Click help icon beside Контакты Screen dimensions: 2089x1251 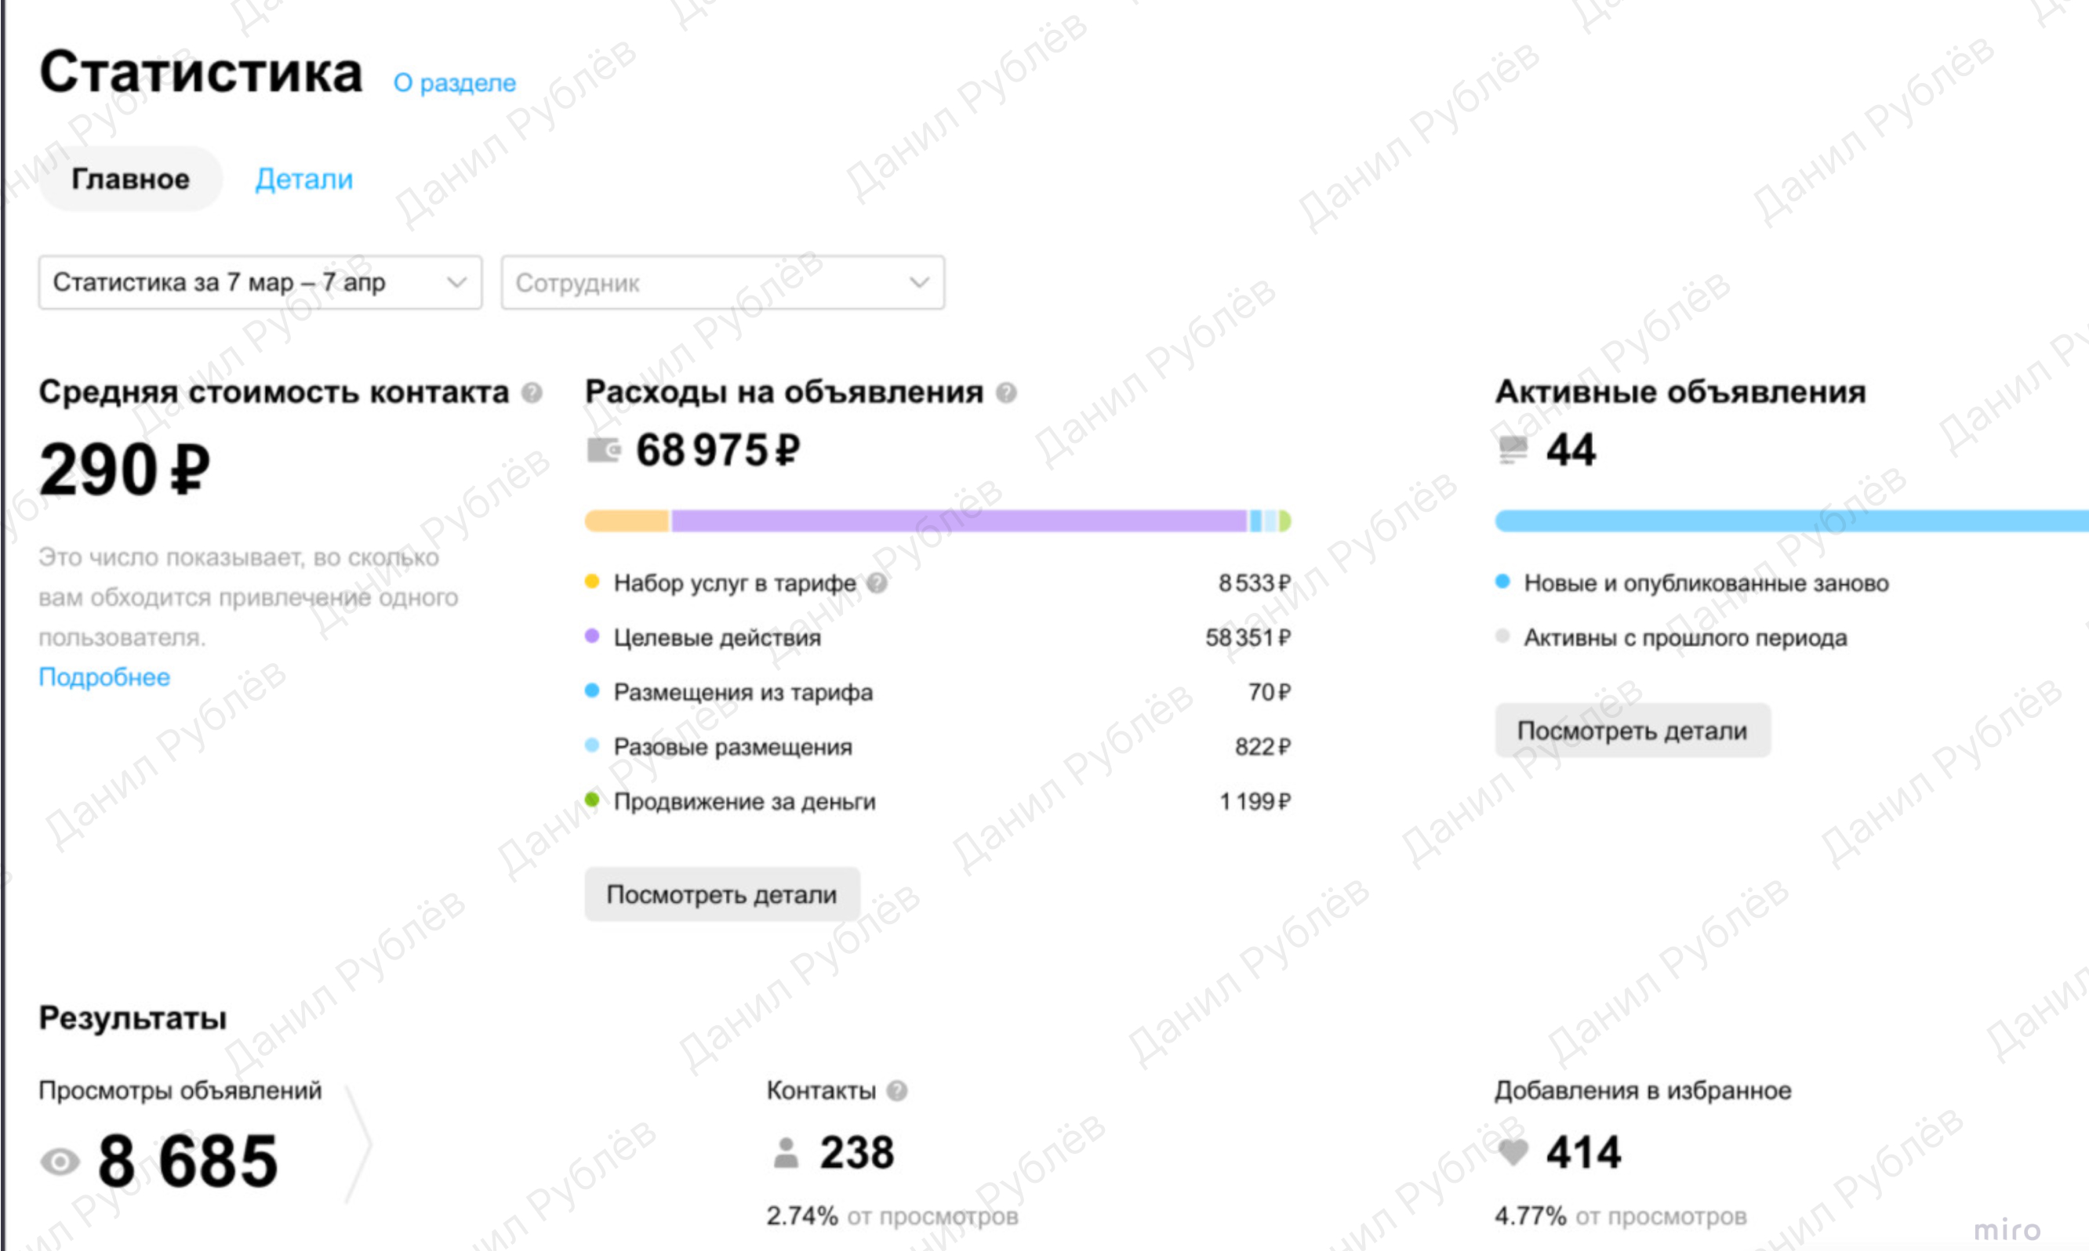897,1091
